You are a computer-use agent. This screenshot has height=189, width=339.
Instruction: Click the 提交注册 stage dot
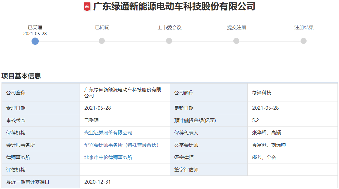point(236,41)
